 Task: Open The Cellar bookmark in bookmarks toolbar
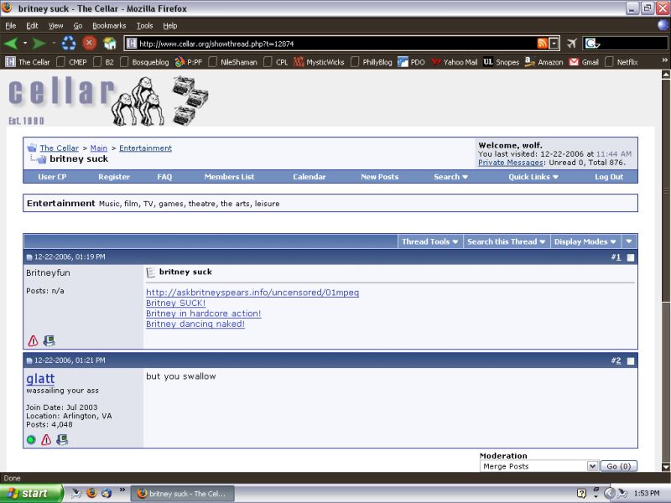click(28, 62)
